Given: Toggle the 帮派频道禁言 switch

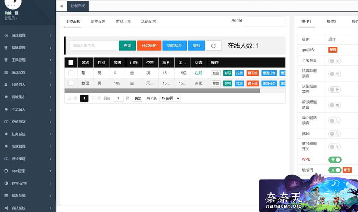Looking at the screenshot, I should (x=334, y=105).
